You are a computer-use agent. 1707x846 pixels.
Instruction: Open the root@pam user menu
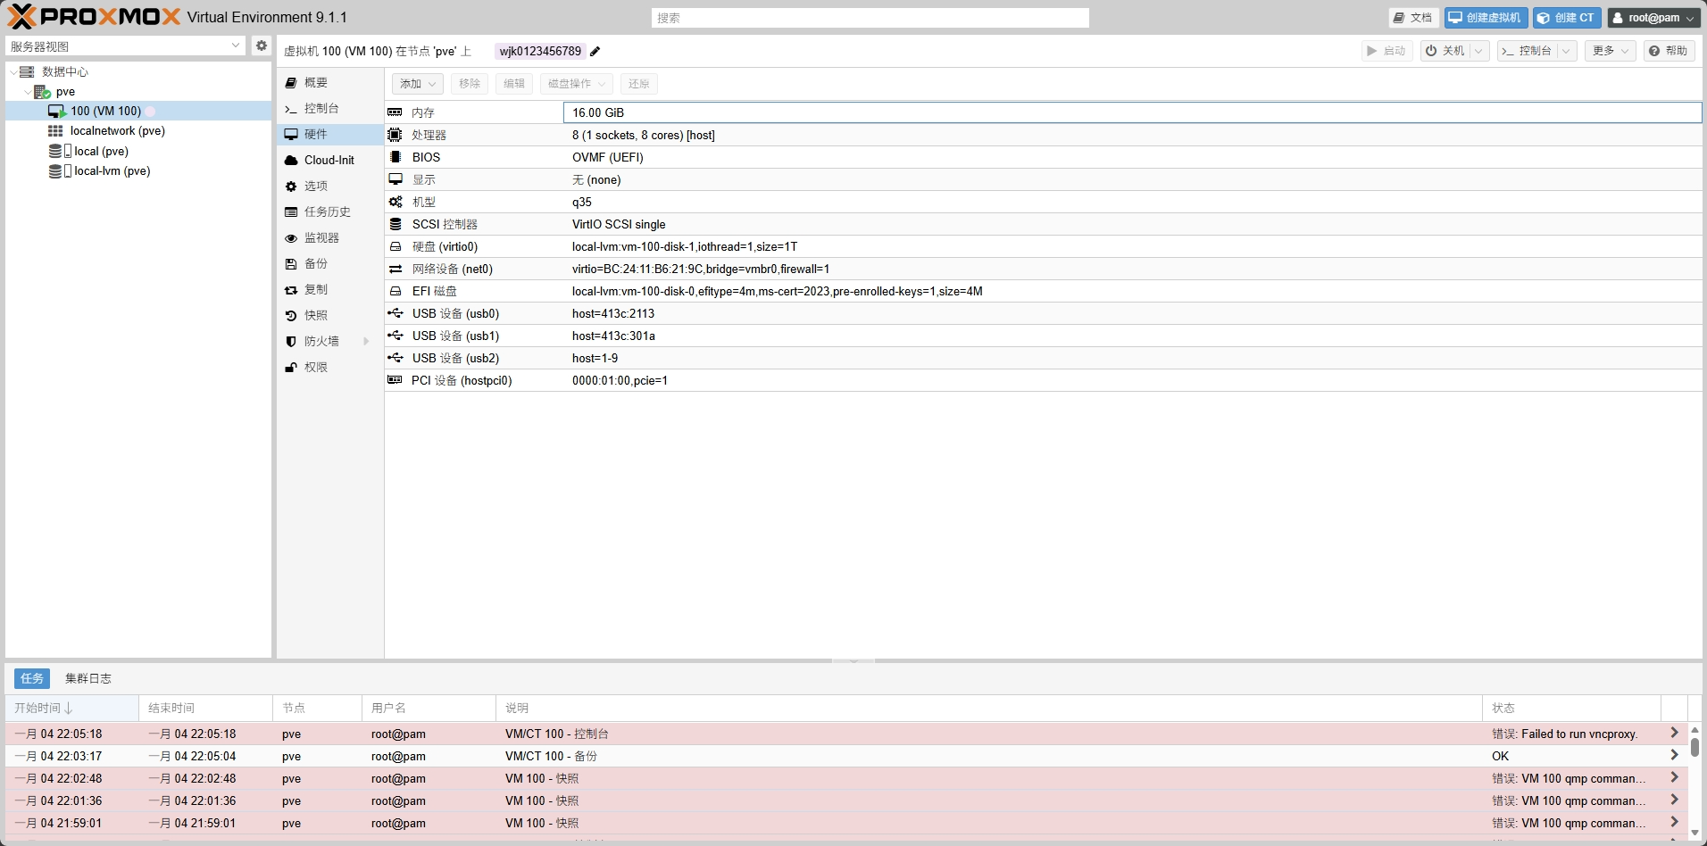pos(1653,18)
